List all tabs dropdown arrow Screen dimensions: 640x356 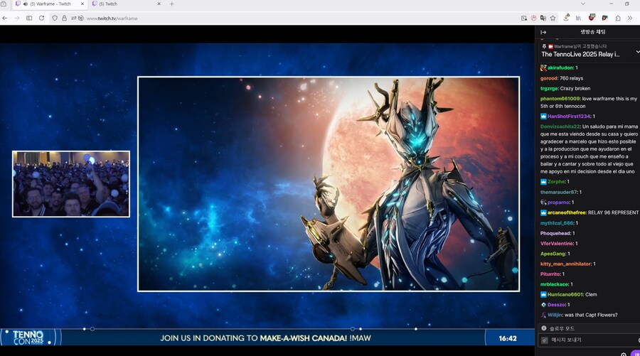(583, 4)
